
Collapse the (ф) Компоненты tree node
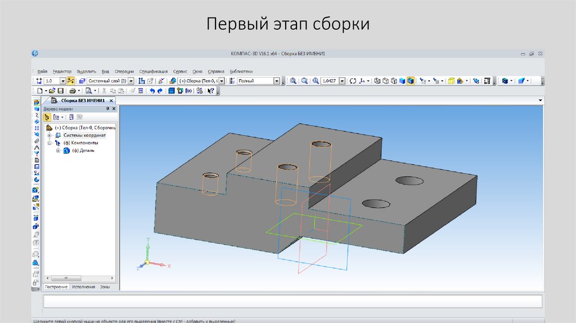[49, 143]
